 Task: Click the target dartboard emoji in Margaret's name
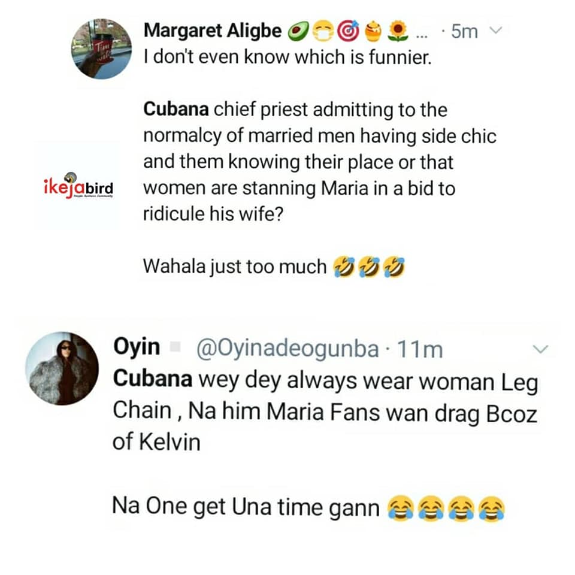[x=346, y=32]
